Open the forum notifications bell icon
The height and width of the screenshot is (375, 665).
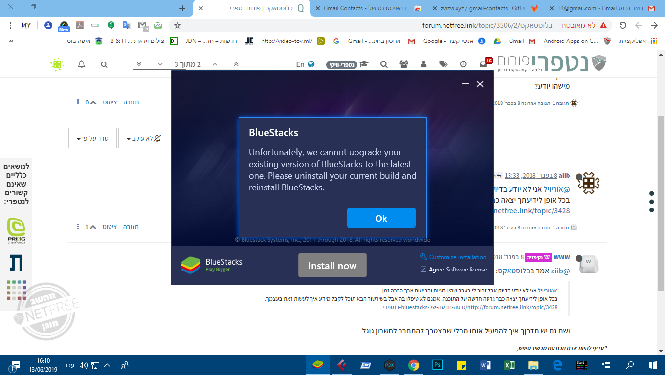click(82, 64)
